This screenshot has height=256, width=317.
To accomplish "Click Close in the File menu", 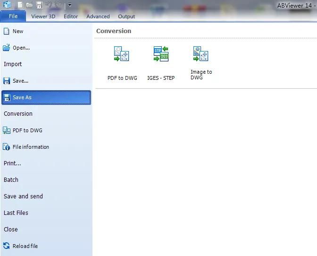I will (x=46, y=230).
